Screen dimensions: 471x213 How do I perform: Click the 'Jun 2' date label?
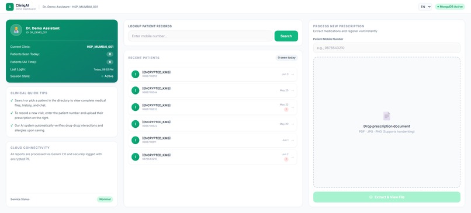pos(285,155)
